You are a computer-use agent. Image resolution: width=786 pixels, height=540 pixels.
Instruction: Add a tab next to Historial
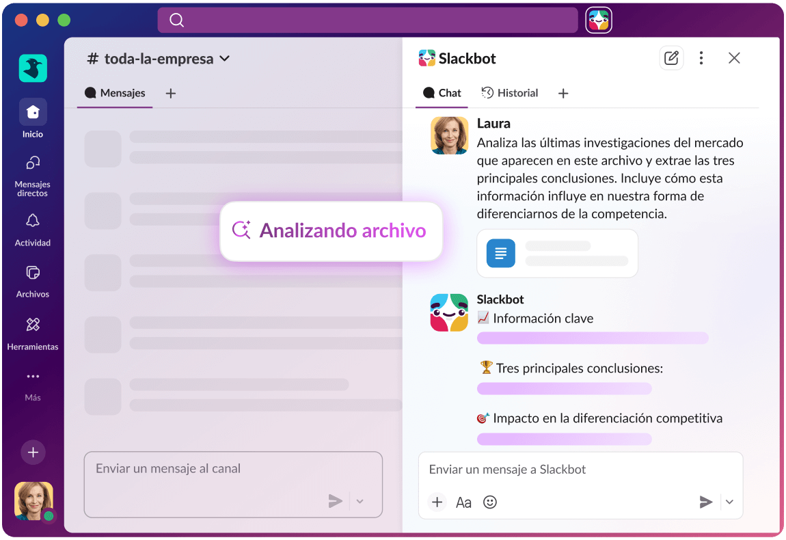pos(563,94)
